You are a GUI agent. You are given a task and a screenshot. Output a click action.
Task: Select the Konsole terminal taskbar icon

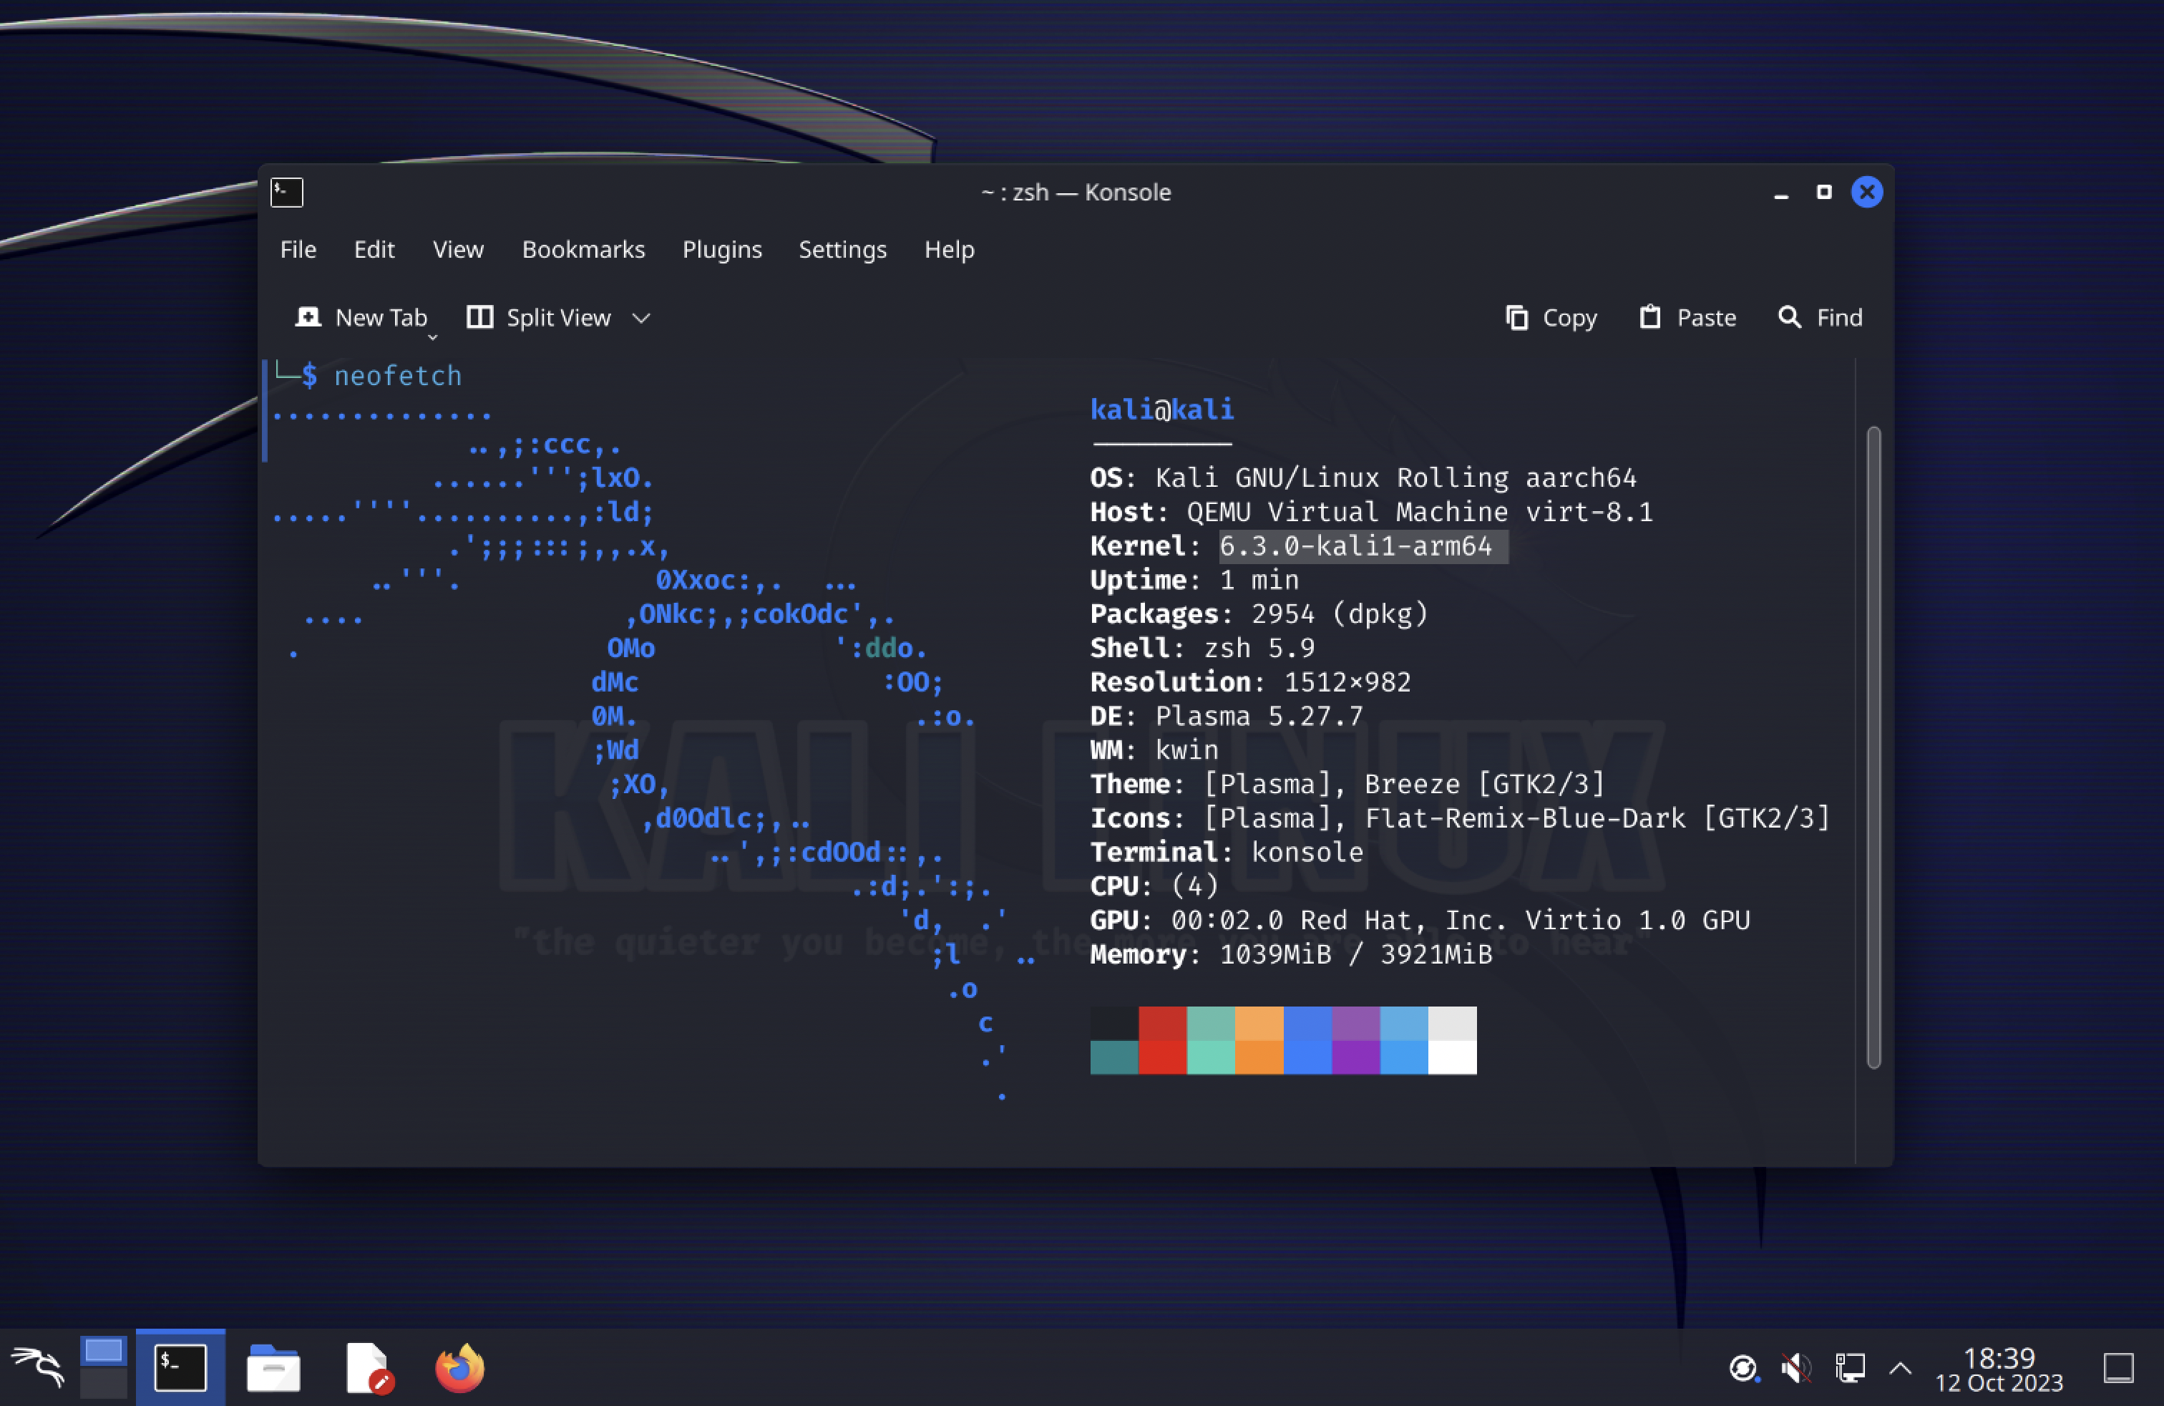(180, 1368)
